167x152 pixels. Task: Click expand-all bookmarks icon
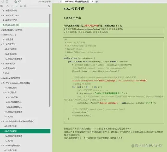7,6
